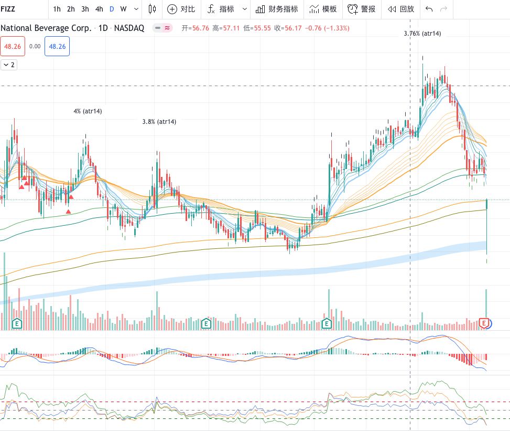
Task: Open the candlestick chart style picker
Action: click(153, 9)
